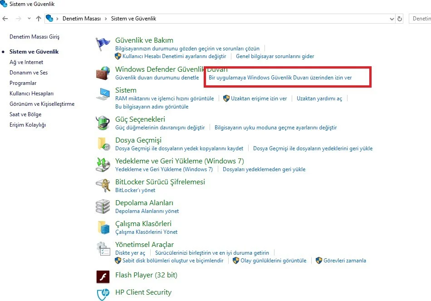This screenshot has height=301, width=431.
Task: Click Bir uygulamaya Windows Güvenlik Duvarı izin ver
Action: [x=280, y=78]
